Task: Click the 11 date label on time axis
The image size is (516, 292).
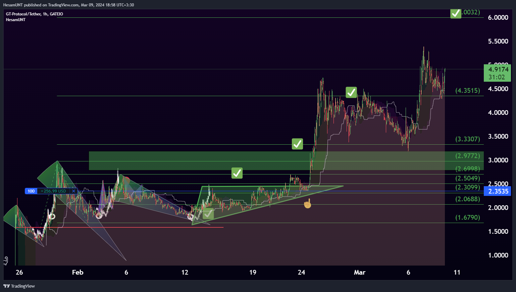Action: (457, 272)
